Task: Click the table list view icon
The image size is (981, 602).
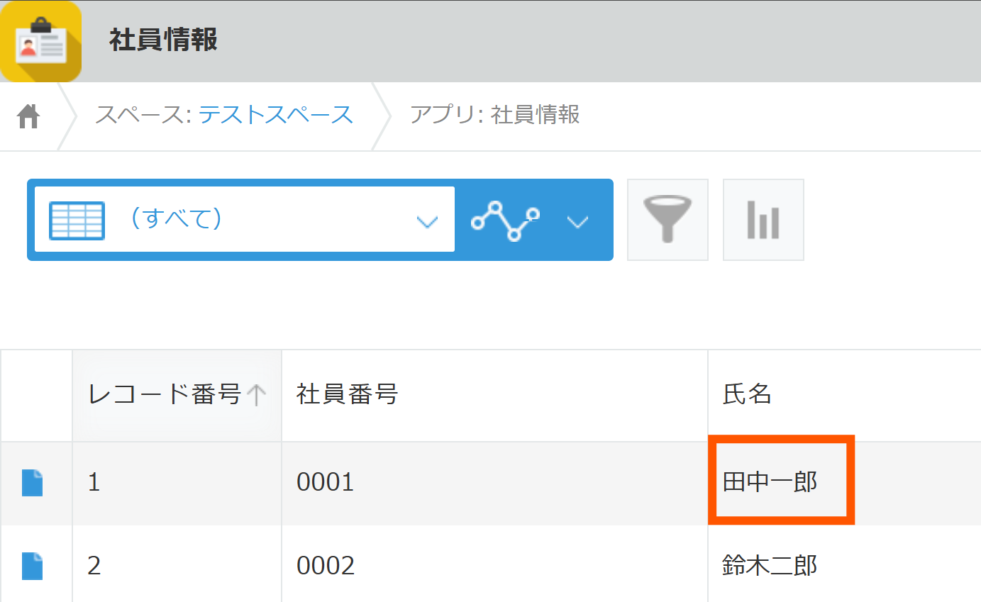Action: pyautogui.click(x=77, y=220)
